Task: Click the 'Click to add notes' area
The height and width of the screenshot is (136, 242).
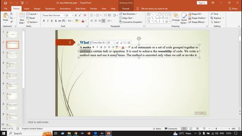Action: (38, 122)
